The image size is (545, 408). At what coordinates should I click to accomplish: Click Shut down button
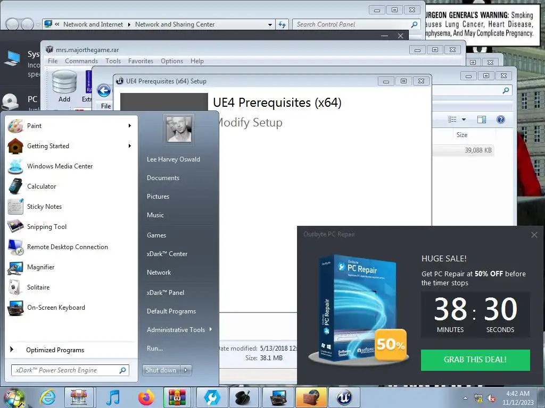(161, 370)
